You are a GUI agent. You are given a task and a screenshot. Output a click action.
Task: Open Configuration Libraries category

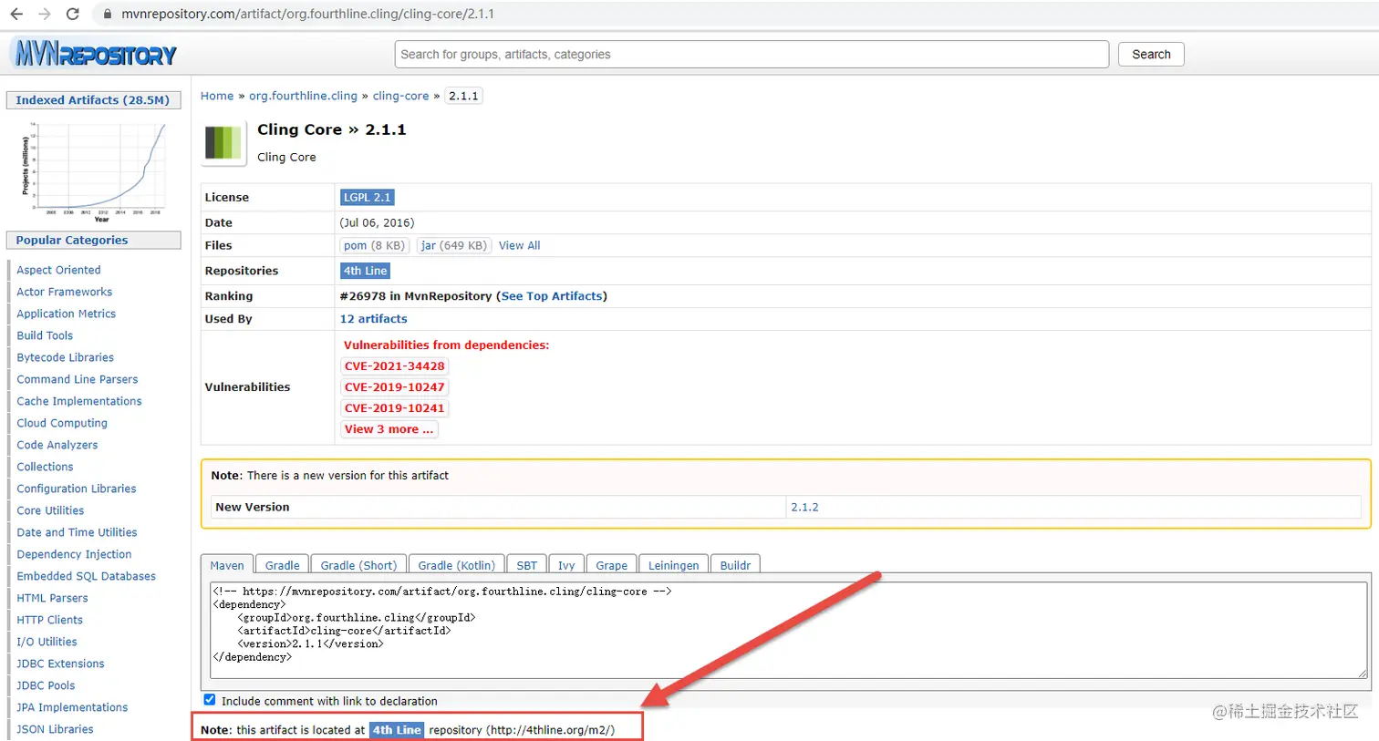tap(77, 489)
